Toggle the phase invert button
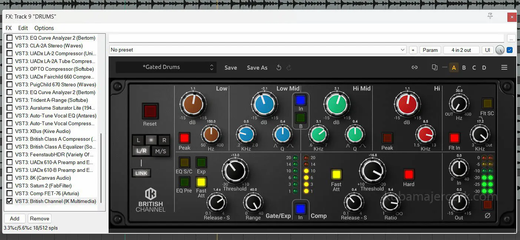Screen dimensions: 520x240 (487, 205)
